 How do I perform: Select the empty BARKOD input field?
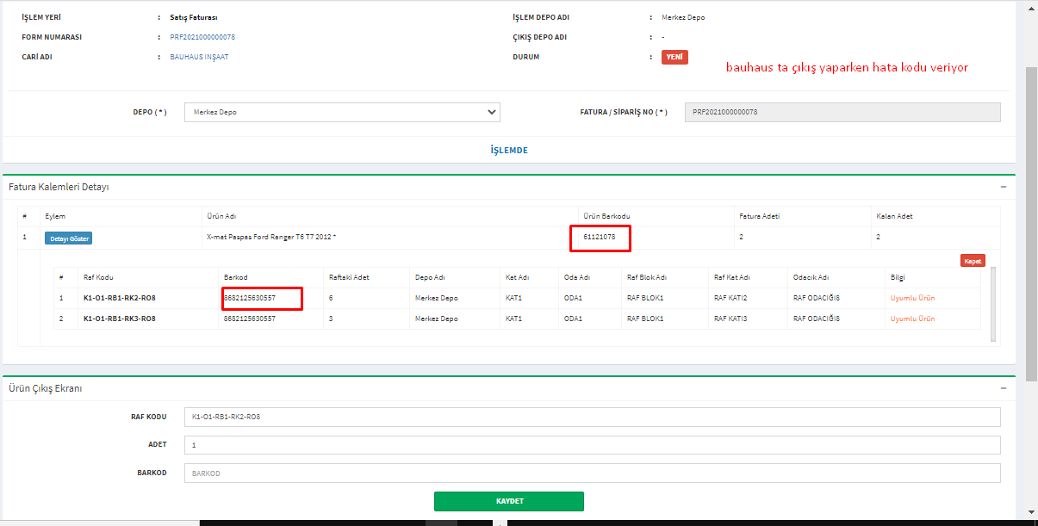click(x=592, y=473)
